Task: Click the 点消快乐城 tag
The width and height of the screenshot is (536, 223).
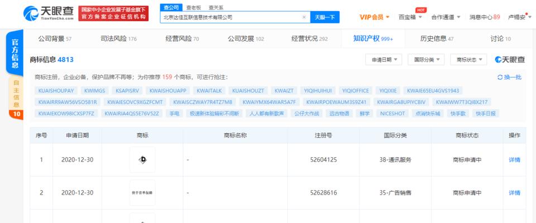Action: [x=427, y=113]
